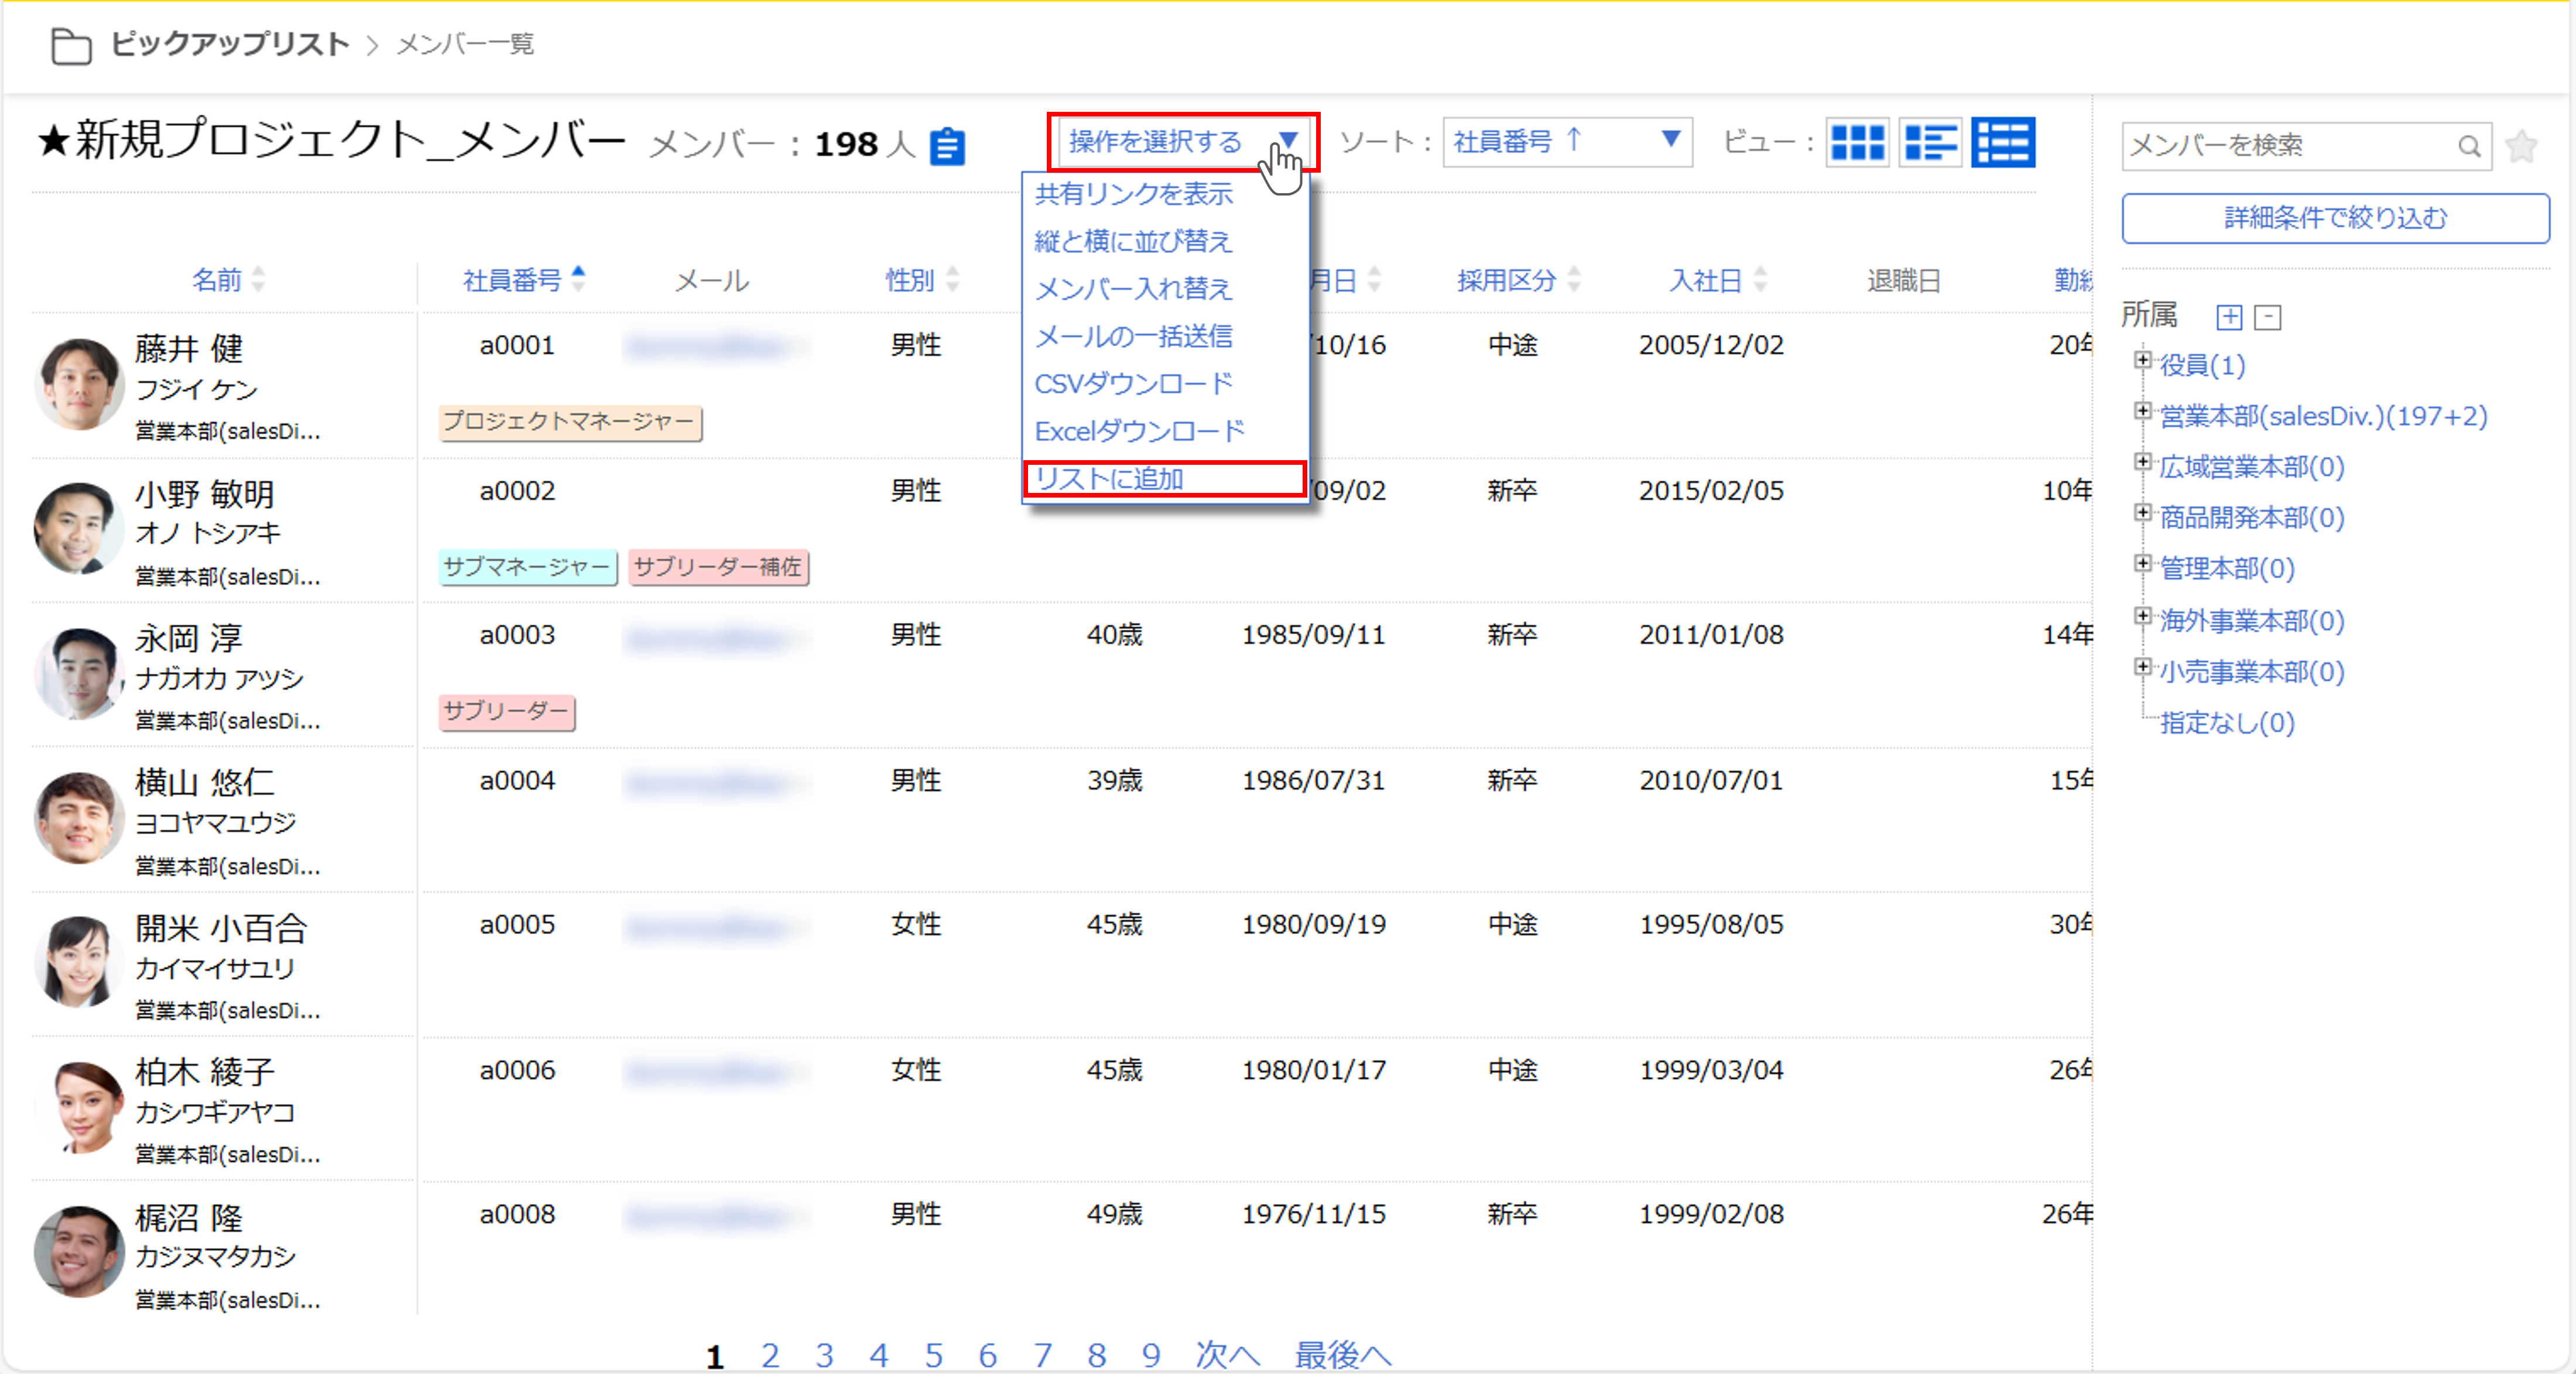The width and height of the screenshot is (2576, 1374).
Task: Choose CSVダウンロード in the menu
Action: click(1133, 383)
